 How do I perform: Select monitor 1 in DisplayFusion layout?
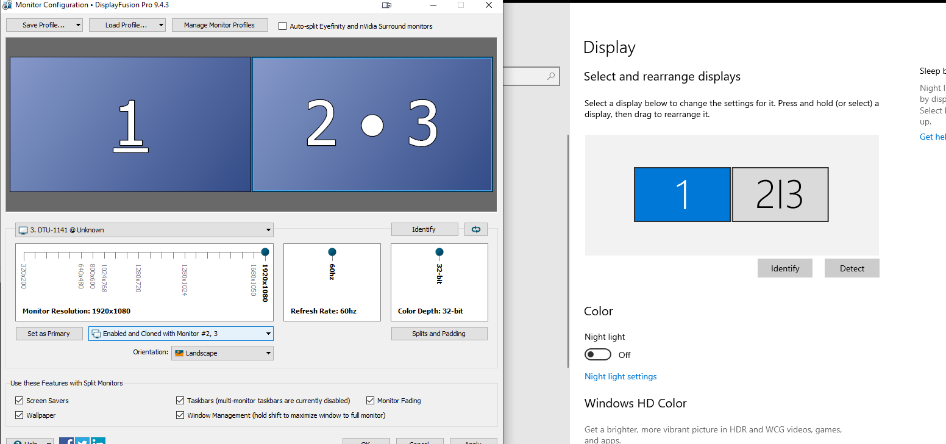(x=130, y=124)
